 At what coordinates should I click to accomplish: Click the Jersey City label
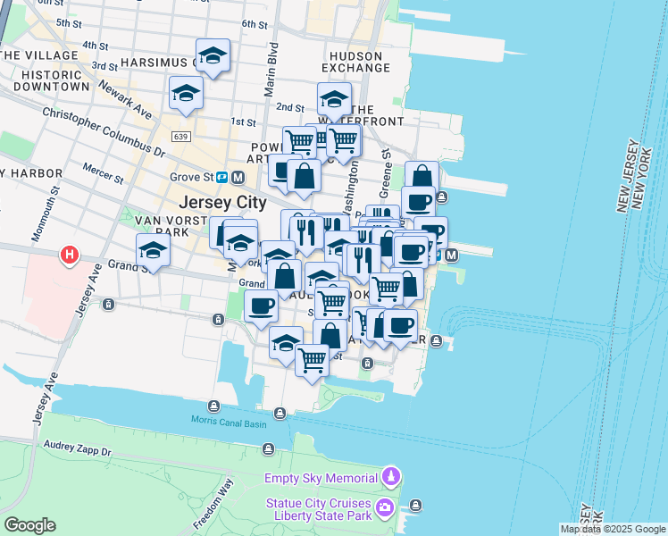point(222,203)
